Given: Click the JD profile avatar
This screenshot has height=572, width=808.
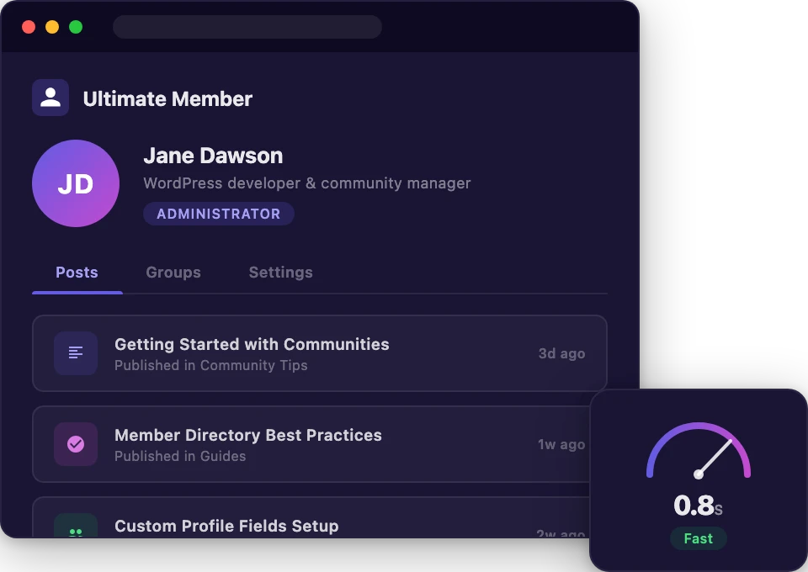Looking at the screenshot, I should (76, 183).
